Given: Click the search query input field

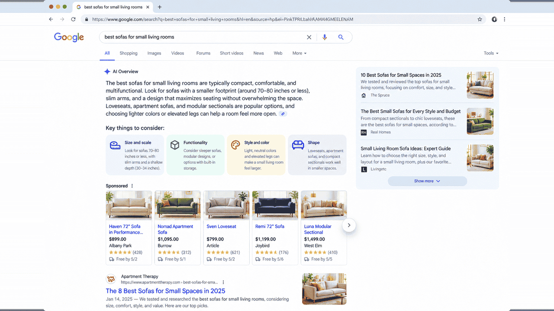Looking at the screenshot, I should click(x=203, y=37).
